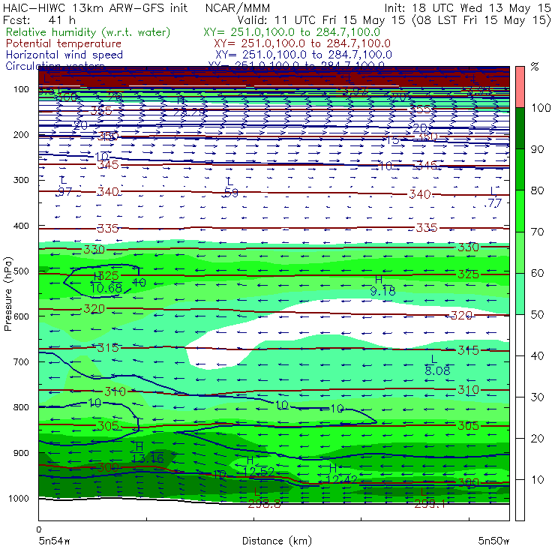The height and width of the screenshot is (555, 555).
Task: Click the colorbar's '30' value label
Action: coord(537,397)
